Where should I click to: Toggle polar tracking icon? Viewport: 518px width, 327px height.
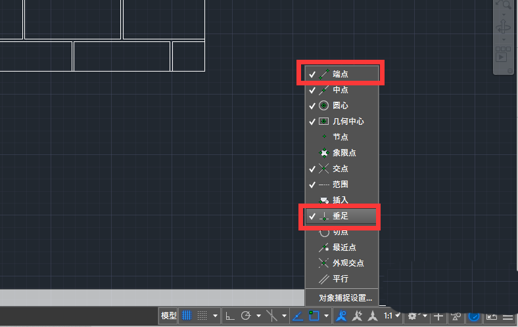point(246,316)
